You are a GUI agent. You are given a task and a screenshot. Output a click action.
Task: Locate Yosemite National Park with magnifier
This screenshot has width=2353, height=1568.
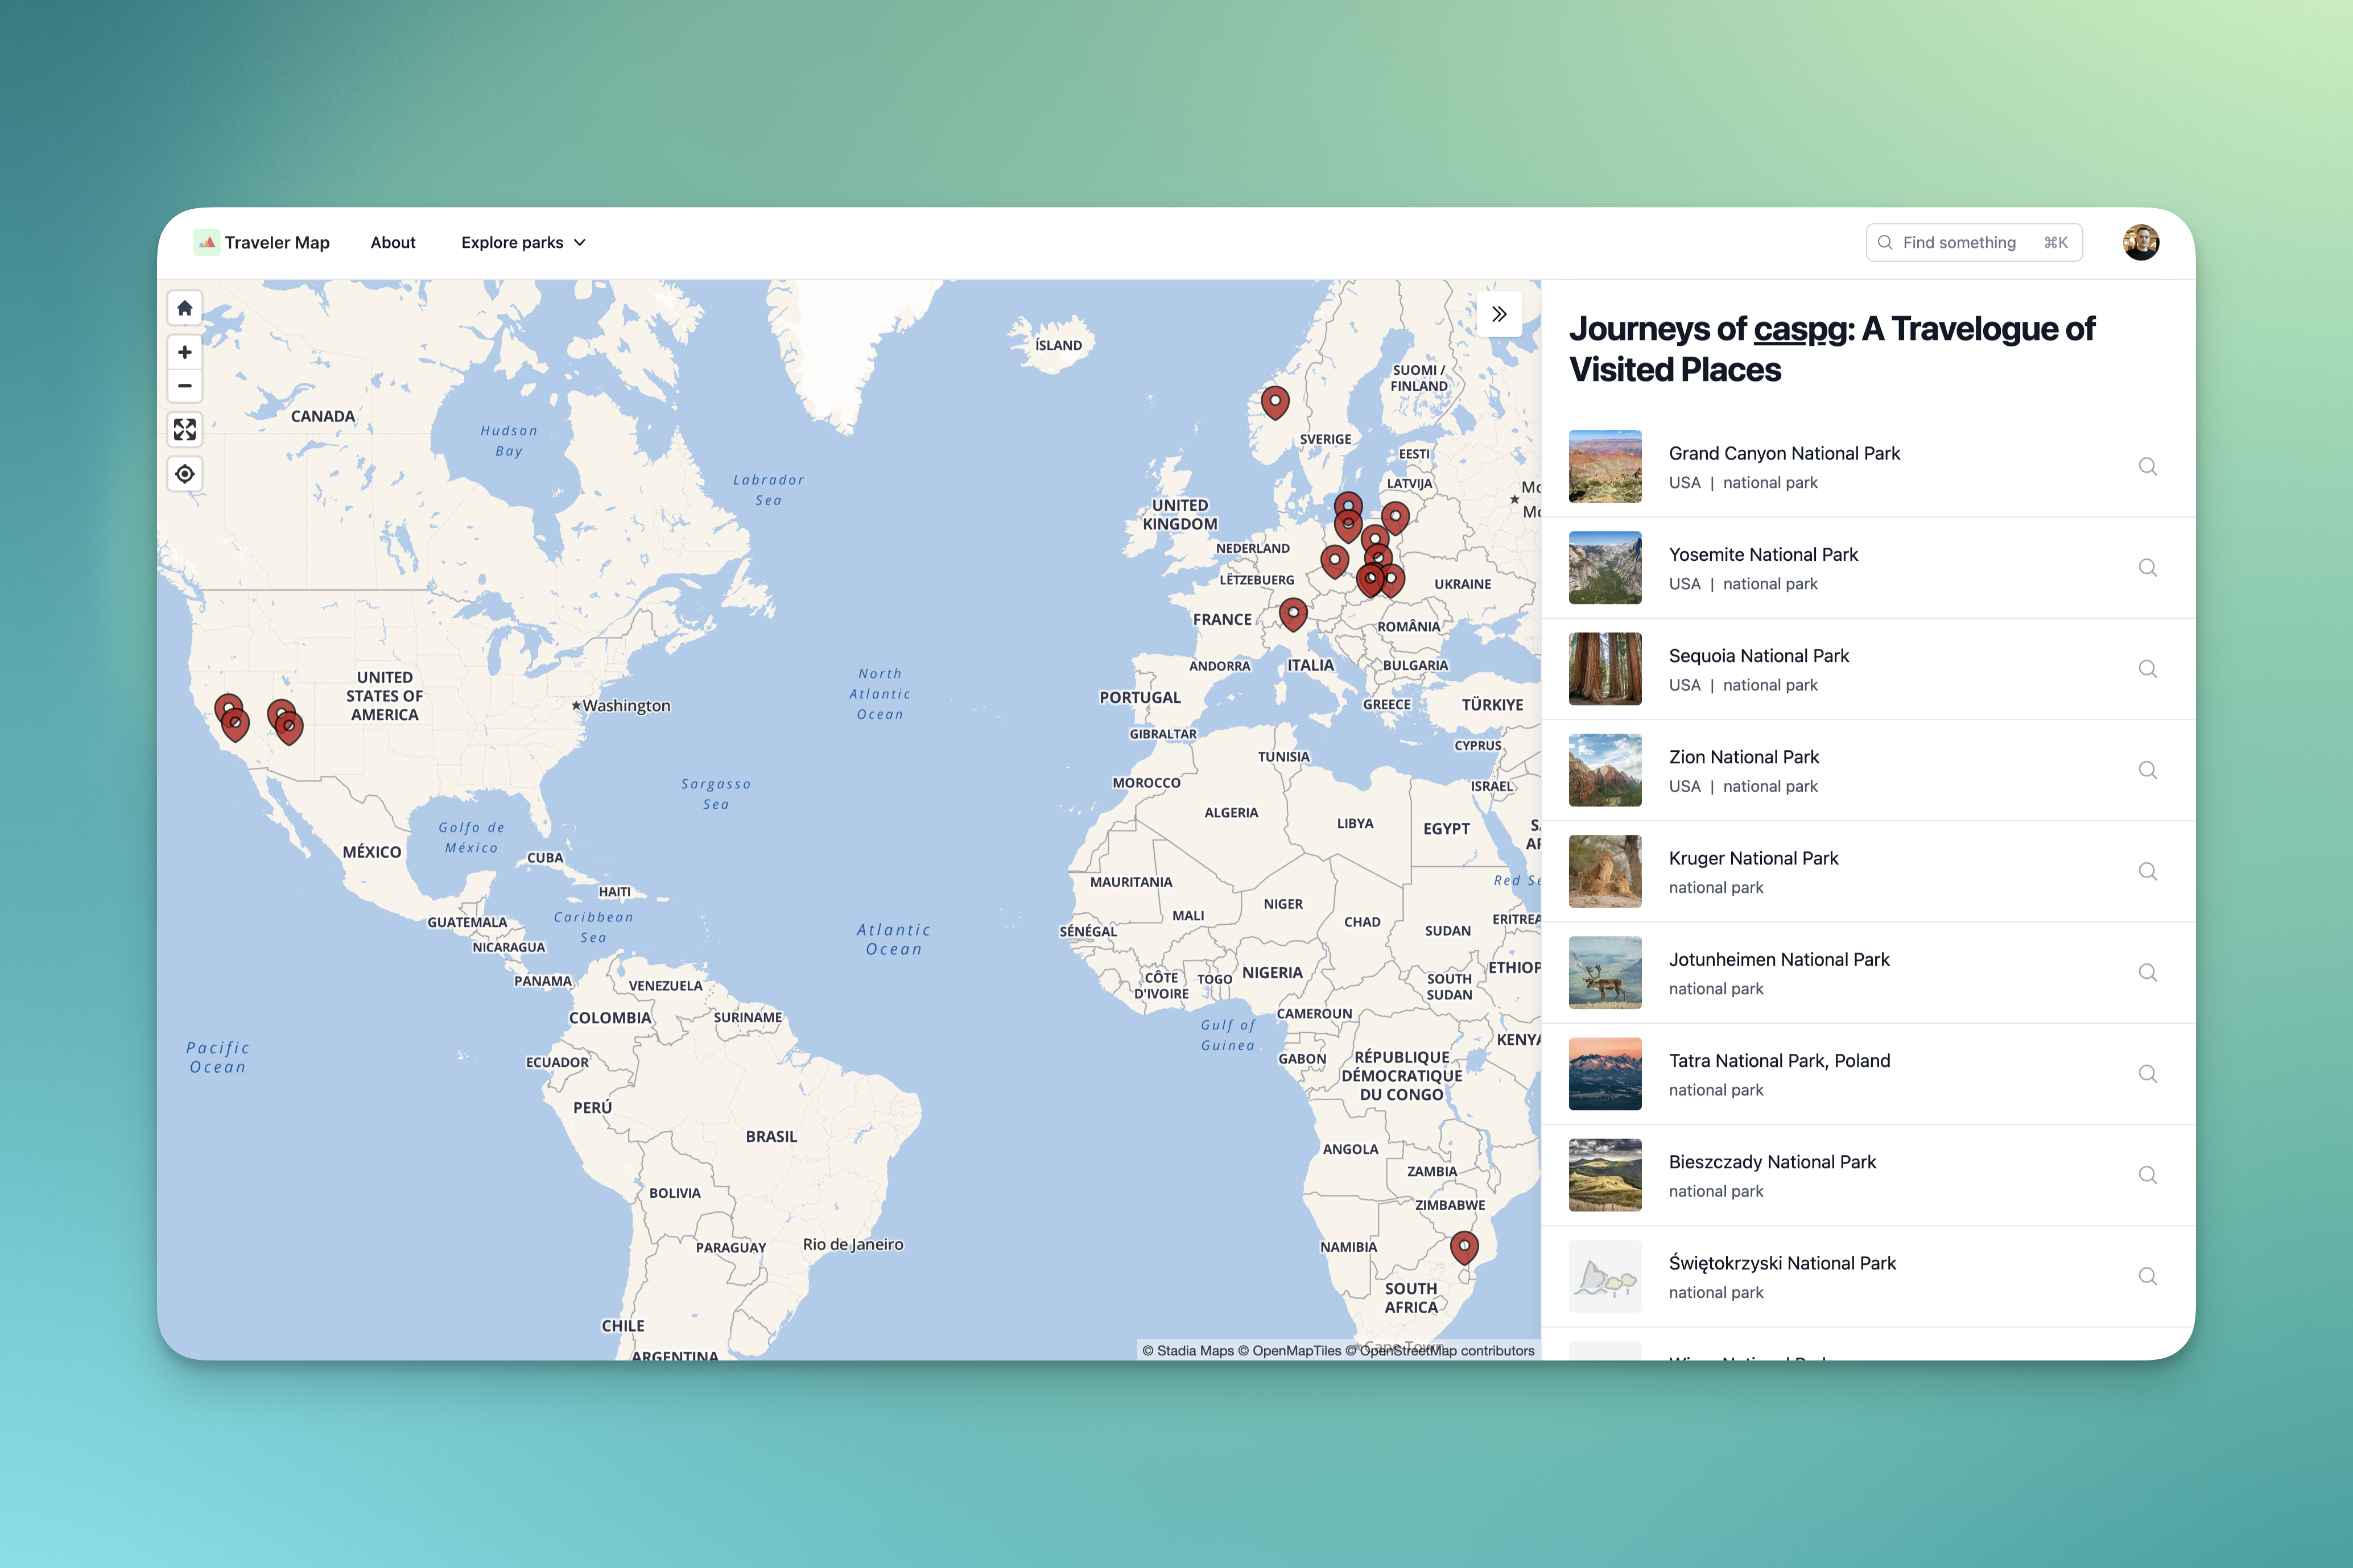pyautogui.click(x=2147, y=568)
